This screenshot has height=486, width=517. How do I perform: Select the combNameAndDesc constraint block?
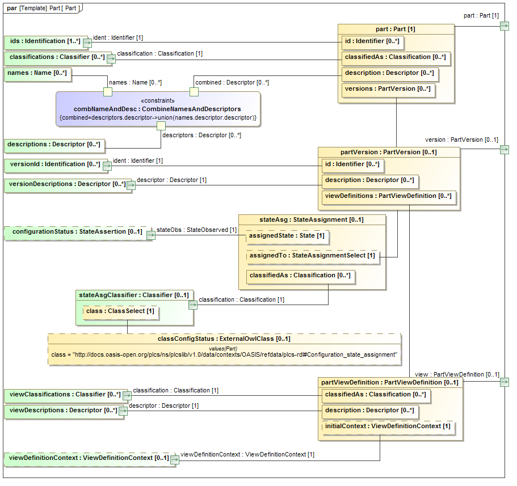pyautogui.click(x=158, y=109)
